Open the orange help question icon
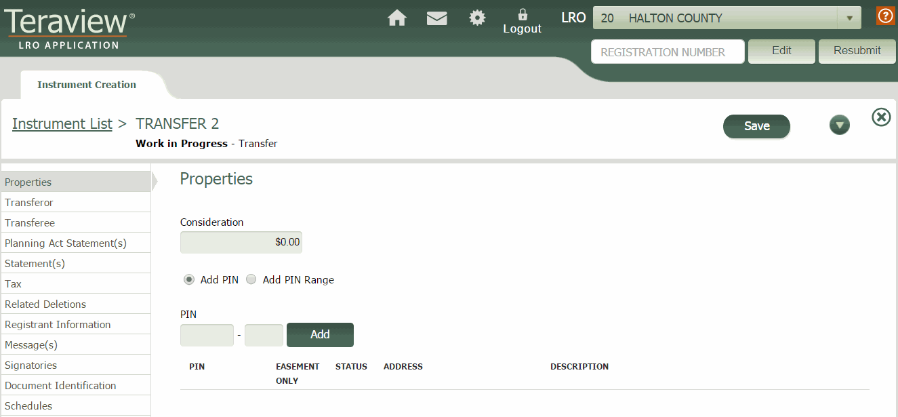The height and width of the screenshot is (417, 898). (x=885, y=16)
